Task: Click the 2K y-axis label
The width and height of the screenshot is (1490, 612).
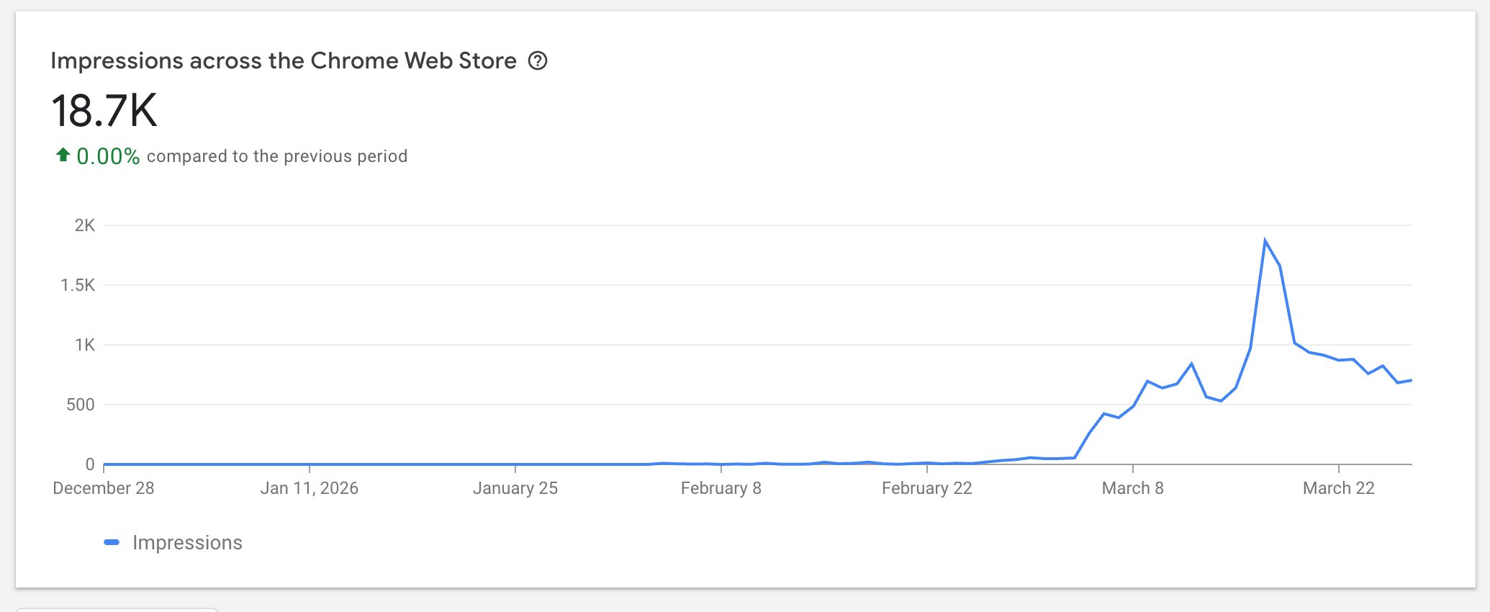Action: 84,225
